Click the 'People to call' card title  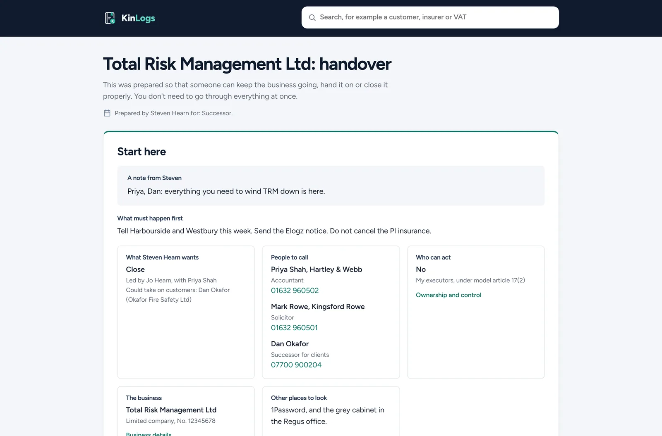point(289,257)
